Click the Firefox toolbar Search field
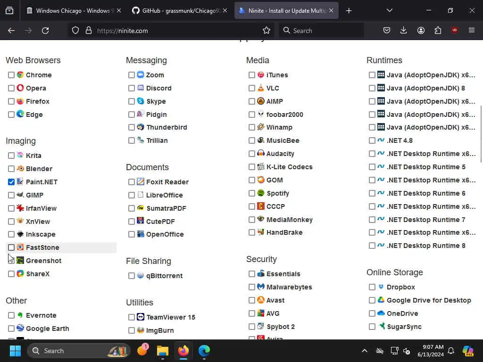The width and height of the screenshot is (483, 362). [x=322, y=31]
